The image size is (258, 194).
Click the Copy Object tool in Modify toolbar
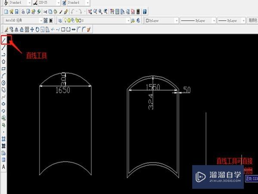pyautogui.click(x=11, y=29)
